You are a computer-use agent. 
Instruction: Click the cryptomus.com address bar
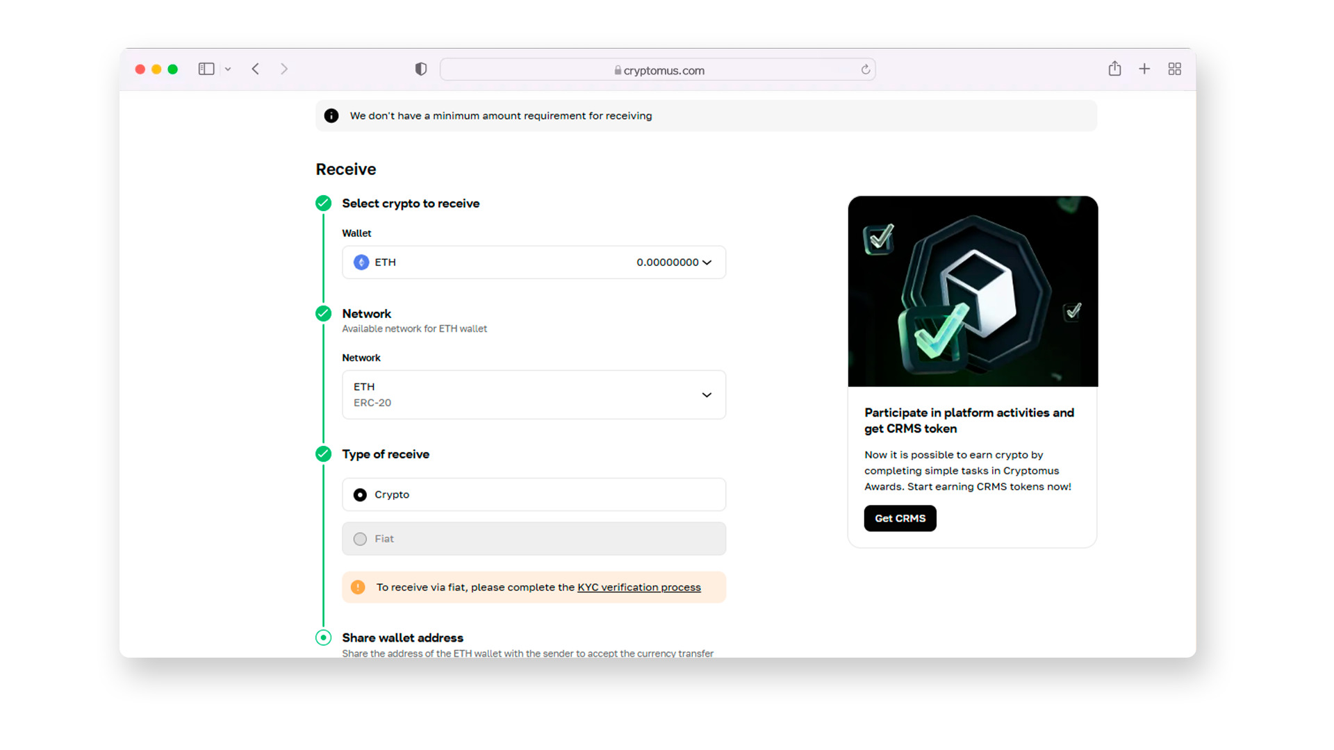tap(658, 69)
